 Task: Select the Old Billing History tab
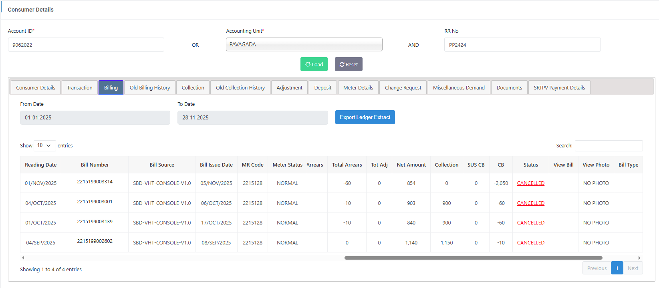tap(149, 87)
